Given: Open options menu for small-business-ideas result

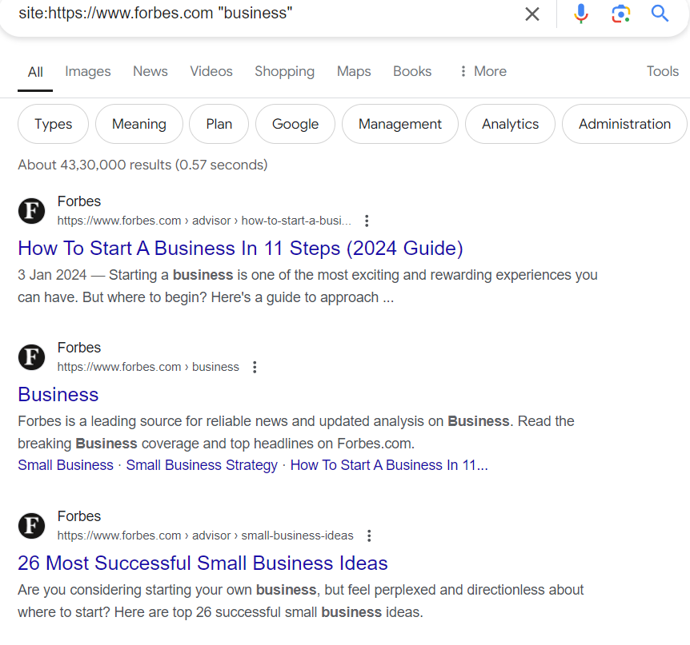Looking at the screenshot, I should pyautogui.click(x=369, y=536).
